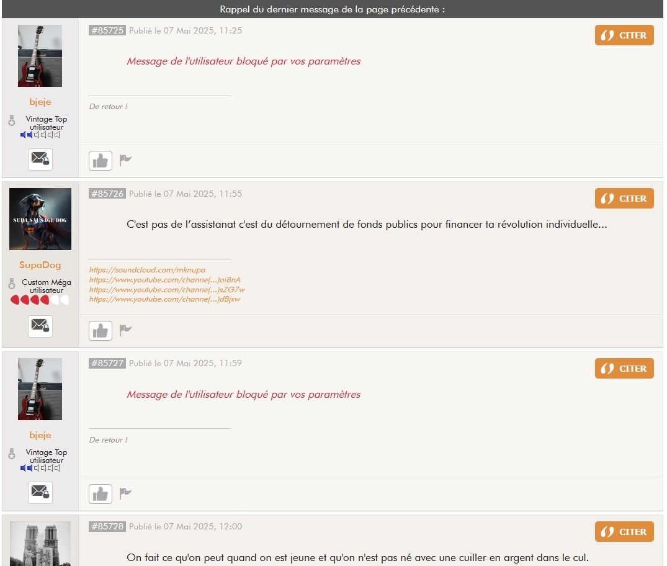The height and width of the screenshot is (566, 667).
Task: Open YouTube channel link ending dBjxw
Action: (164, 299)
